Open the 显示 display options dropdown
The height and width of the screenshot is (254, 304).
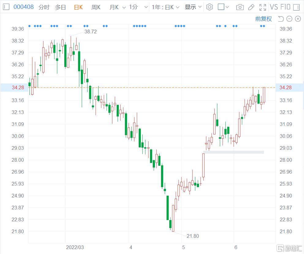tap(193, 7)
